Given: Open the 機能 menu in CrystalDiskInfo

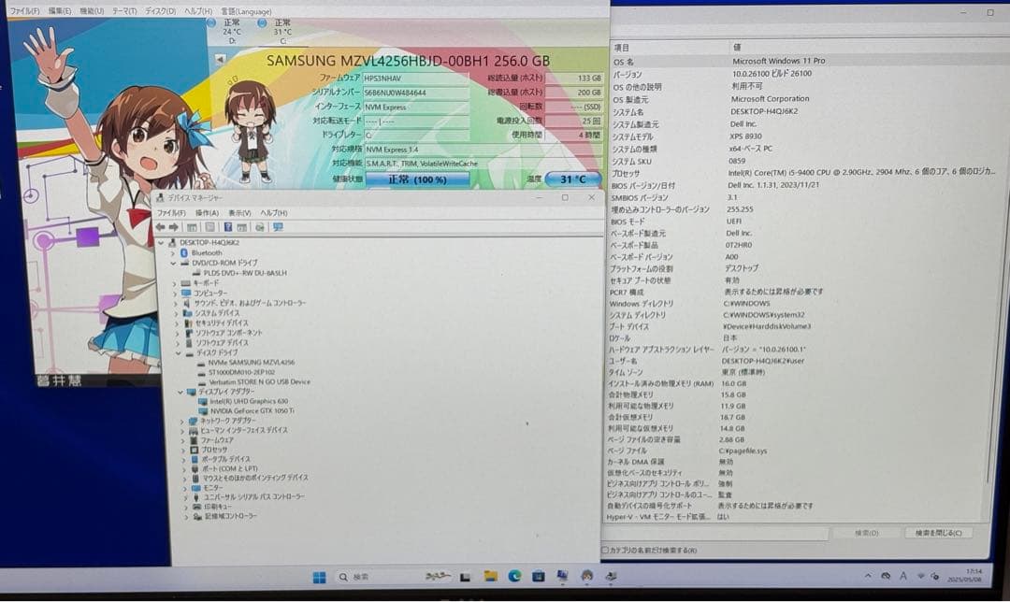Looking at the screenshot, I should point(92,9).
